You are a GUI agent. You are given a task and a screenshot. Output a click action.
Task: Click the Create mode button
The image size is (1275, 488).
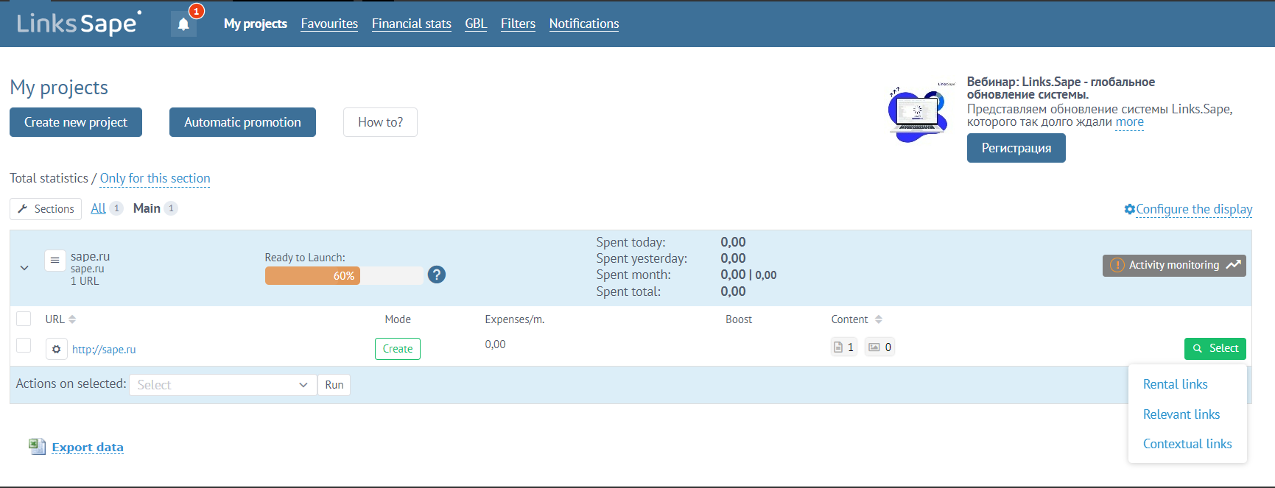398,349
